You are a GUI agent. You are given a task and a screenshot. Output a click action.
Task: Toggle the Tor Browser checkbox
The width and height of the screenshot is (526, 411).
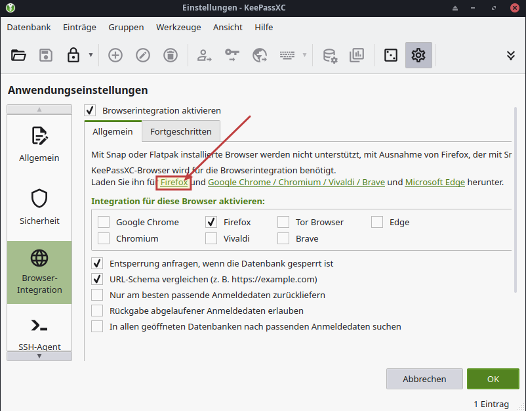(283, 222)
